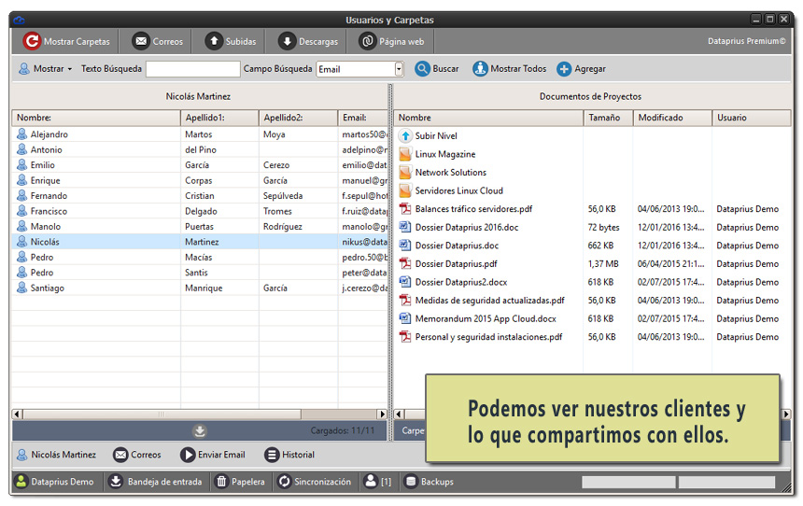This screenshot has height=506, width=803.
Task: Select the user row Emilio García
Action: click(x=200, y=165)
